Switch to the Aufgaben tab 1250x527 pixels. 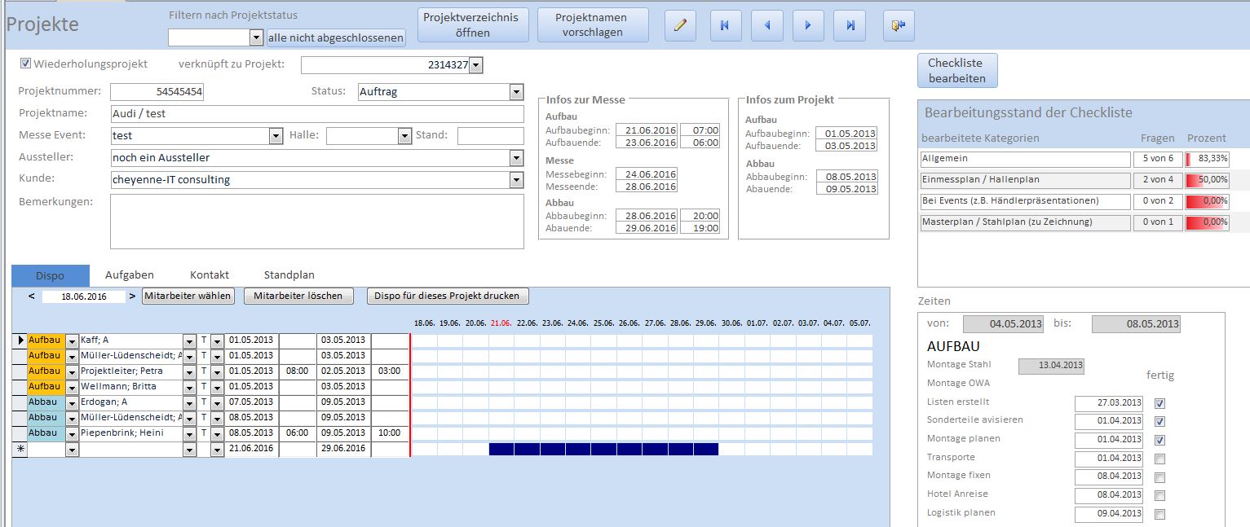pyautogui.click(x=129, y=275)
